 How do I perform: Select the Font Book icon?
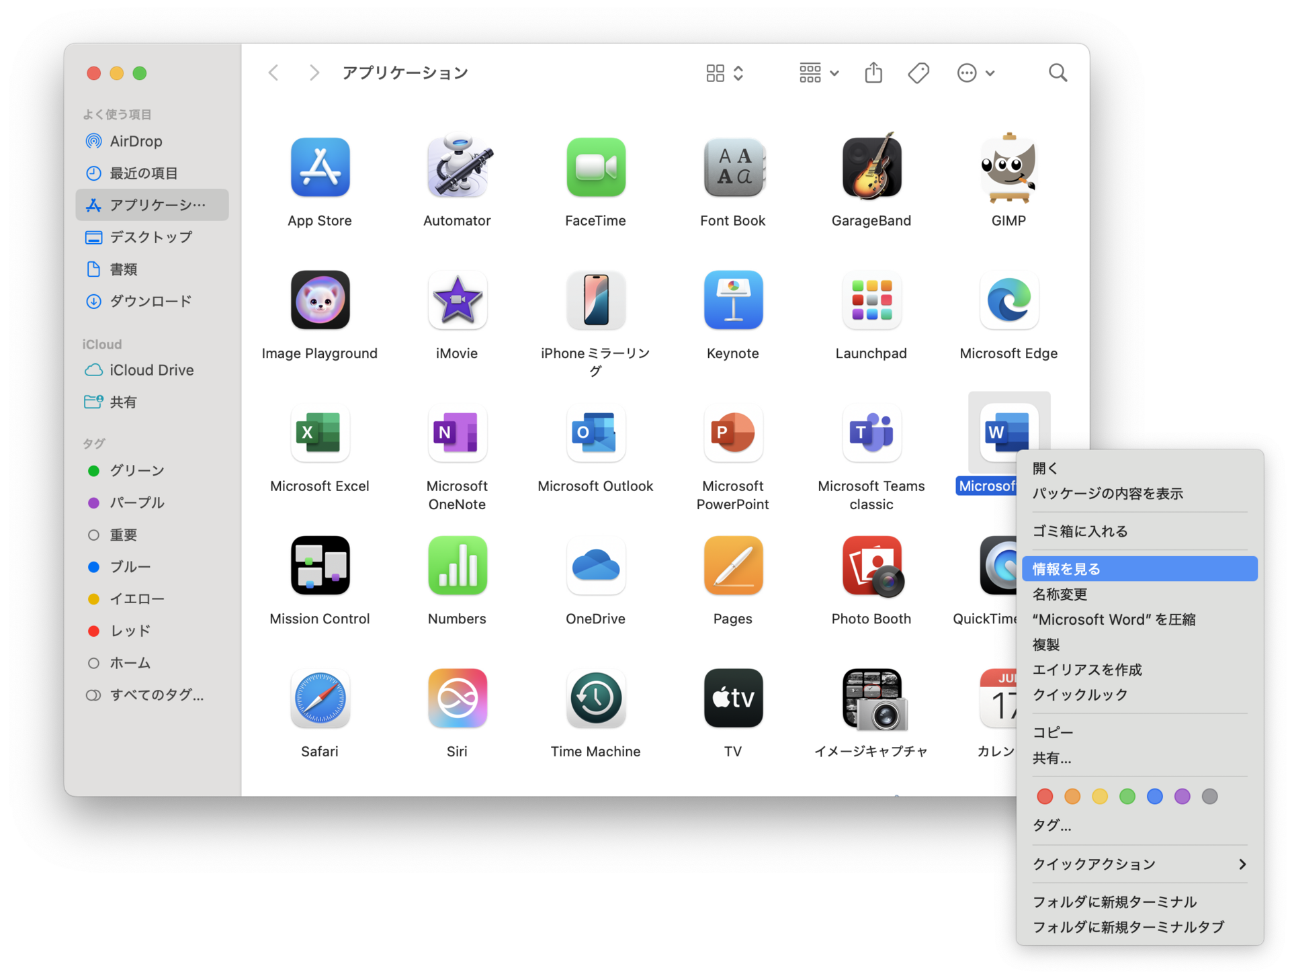(x=733, y=167)
